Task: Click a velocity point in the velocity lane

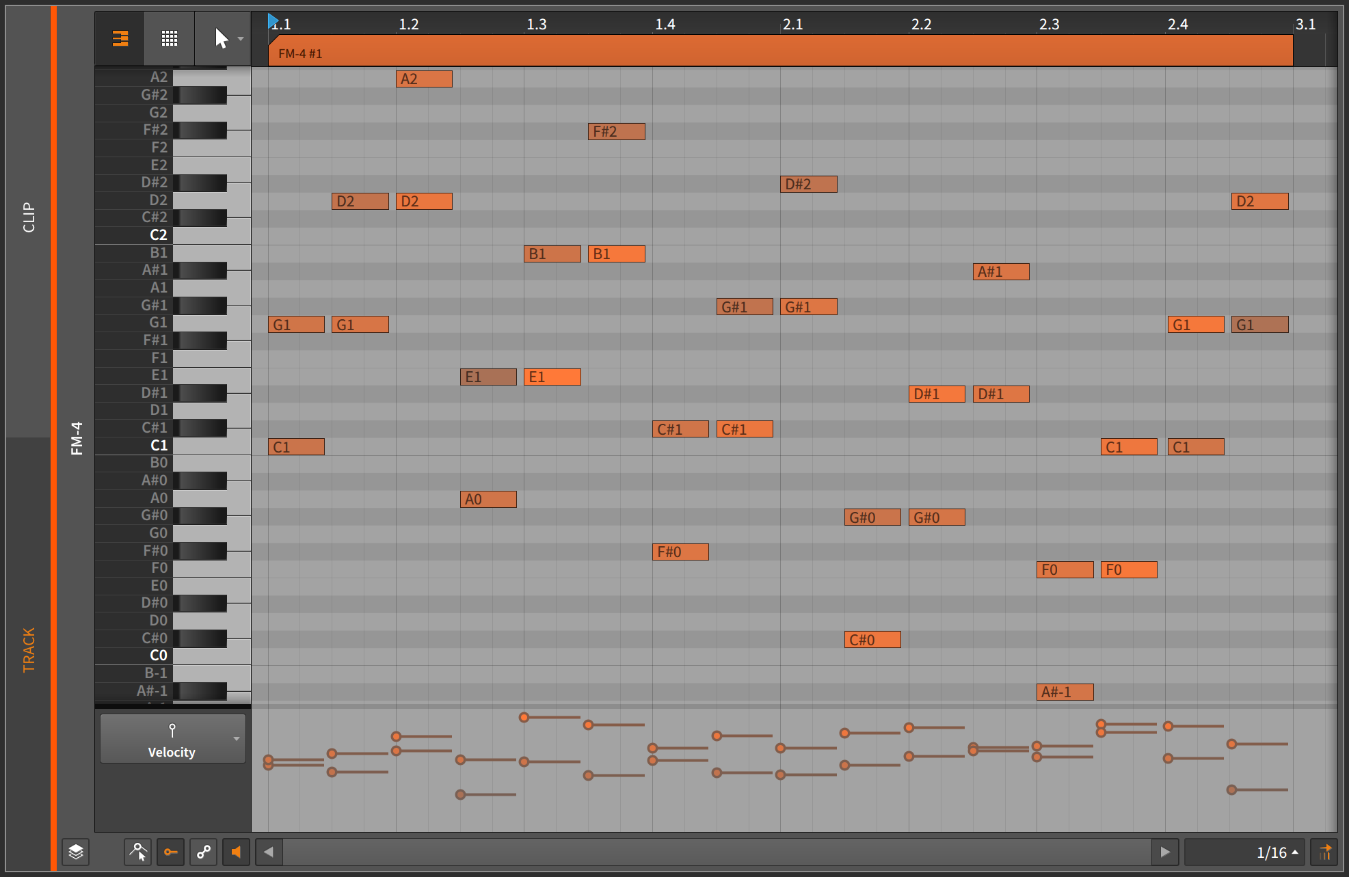Action: (524, 717)
